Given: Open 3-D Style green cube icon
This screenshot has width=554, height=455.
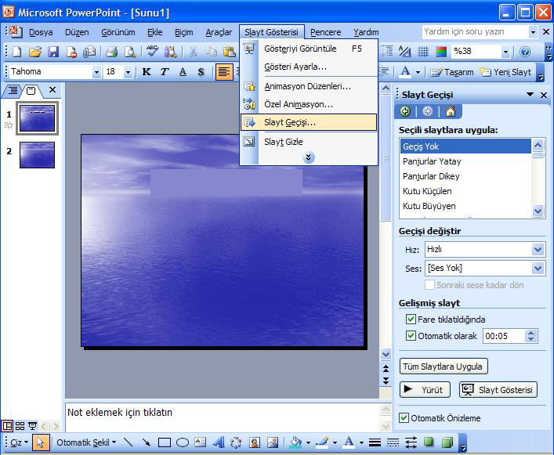Looking at the screenshot, I should coord(447,442).
